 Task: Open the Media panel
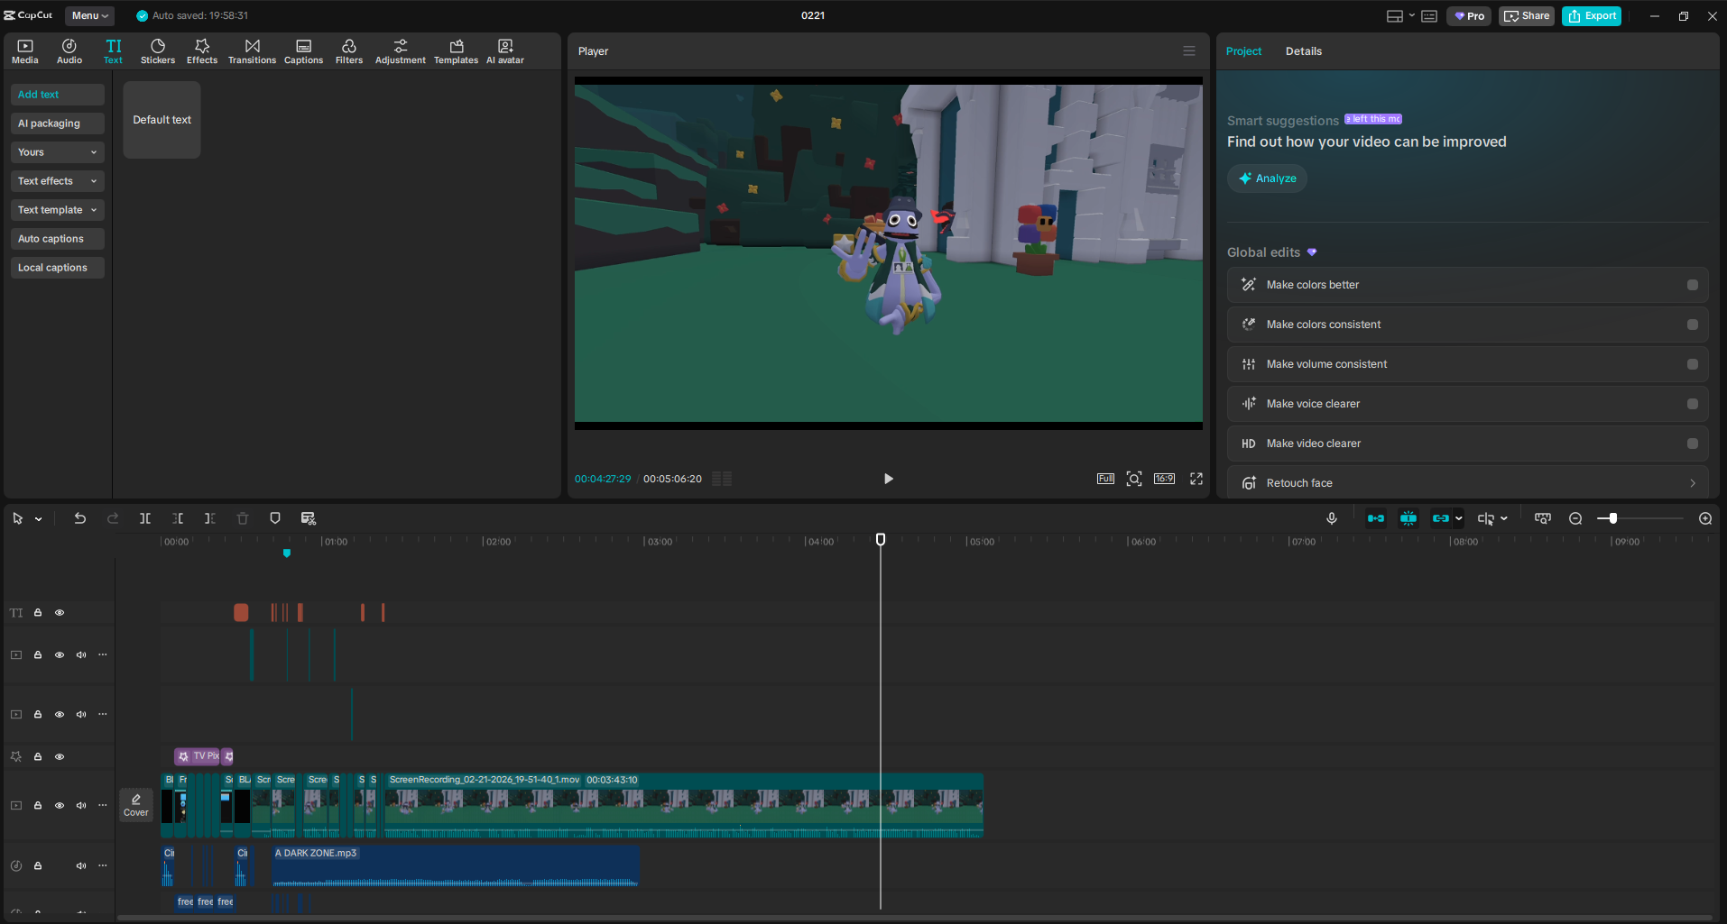coord(25,51)
